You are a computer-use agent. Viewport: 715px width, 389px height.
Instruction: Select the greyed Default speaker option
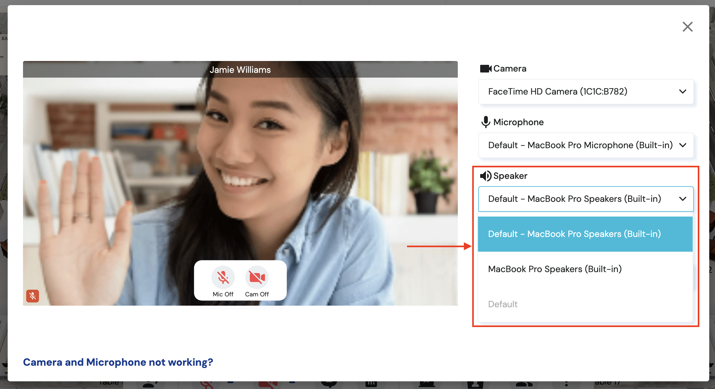[x=503, y=304]
